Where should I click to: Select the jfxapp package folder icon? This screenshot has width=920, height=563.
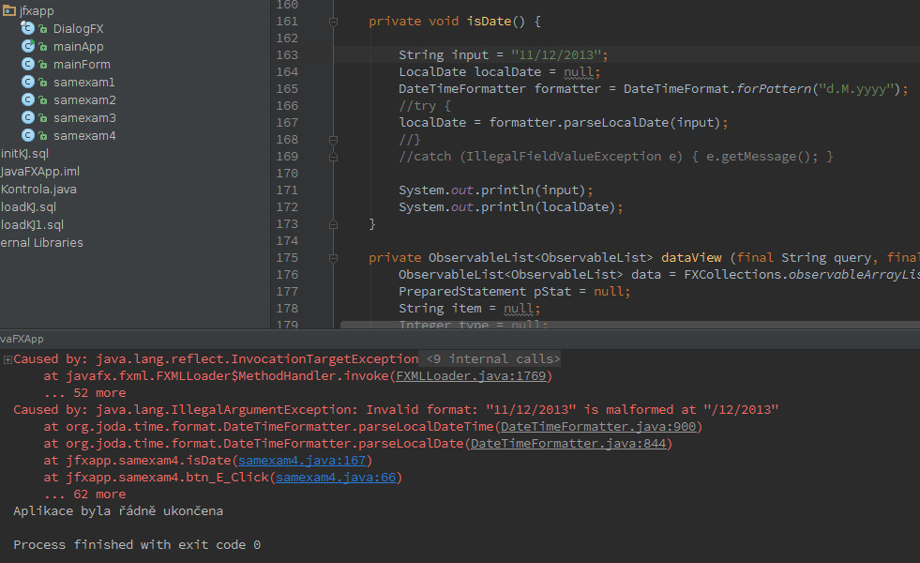coord(8,10)
